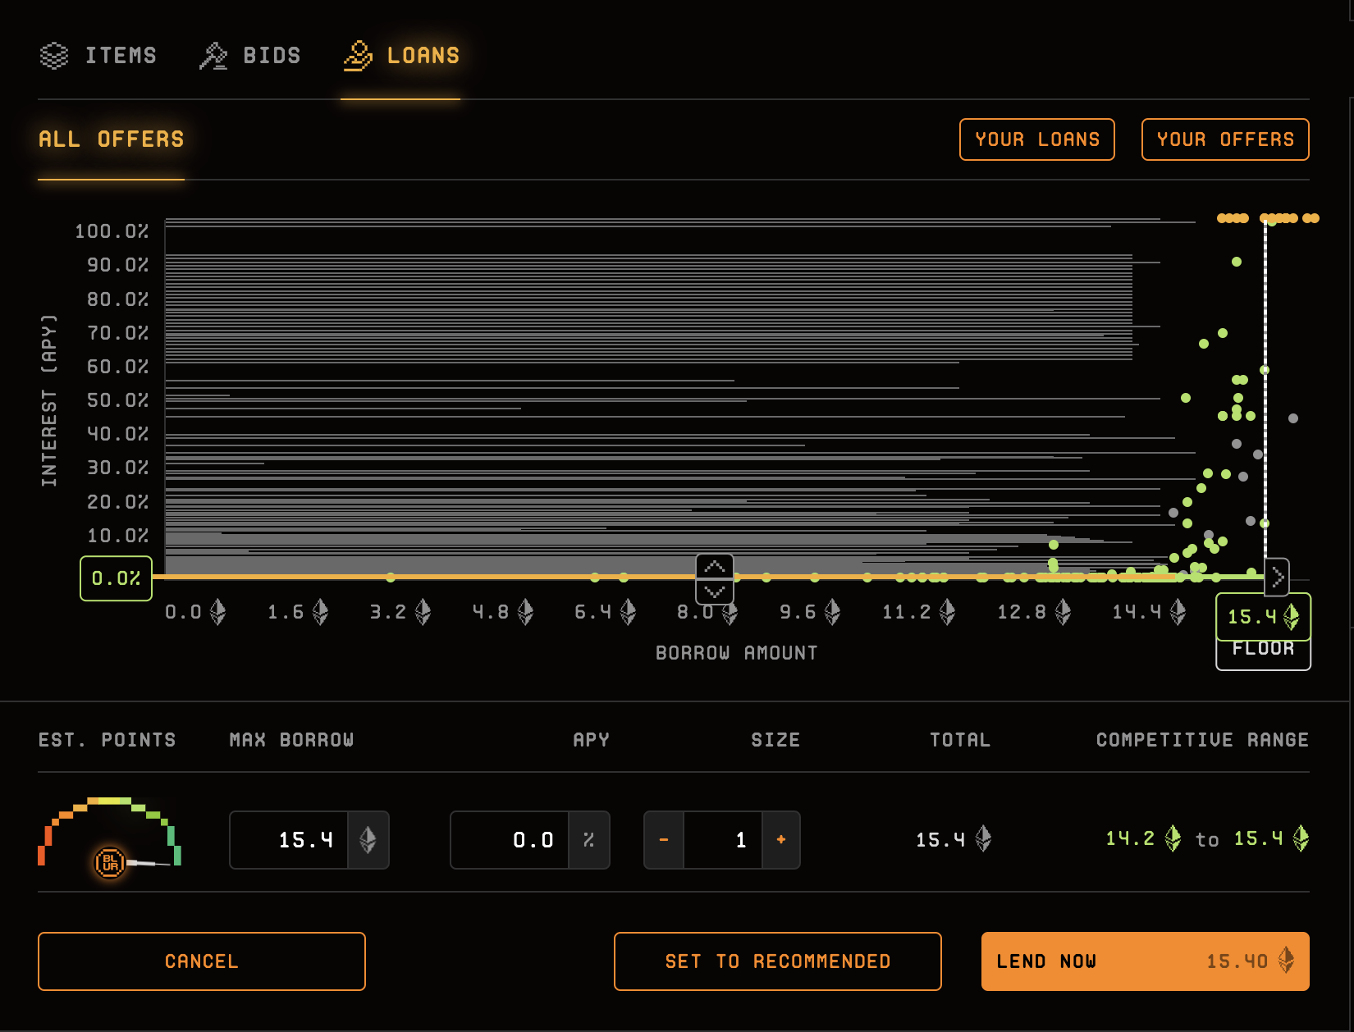Click the Bids gavel icon

tap(213, 56)
